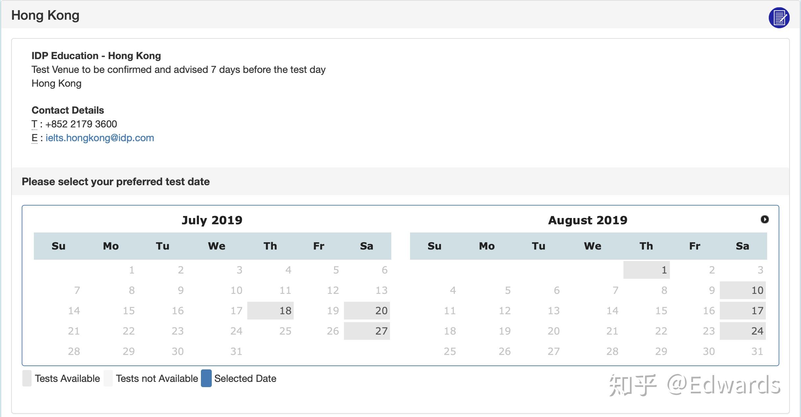The image size is (801, 417).
Task: Pick August 1 test date
Action: (x=646, y=270)
